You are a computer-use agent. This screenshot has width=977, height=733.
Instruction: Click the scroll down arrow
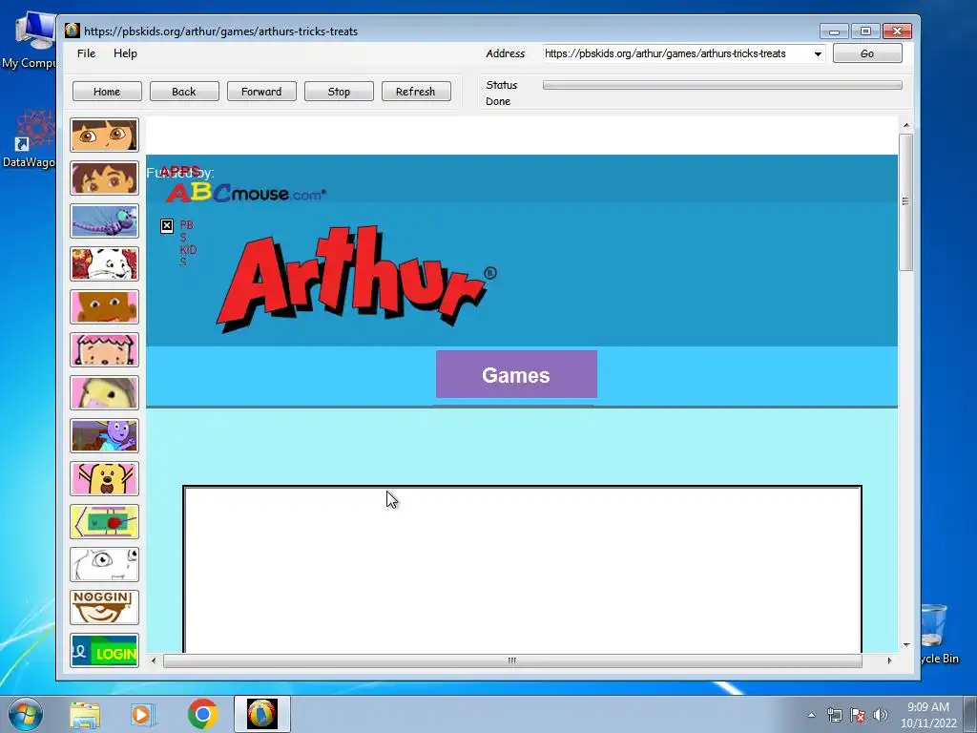pos(906,645)
